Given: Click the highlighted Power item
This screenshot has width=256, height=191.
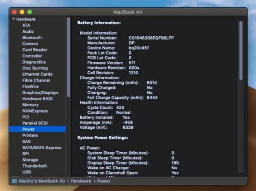Looking at the screenshot, I should (38, 129).
